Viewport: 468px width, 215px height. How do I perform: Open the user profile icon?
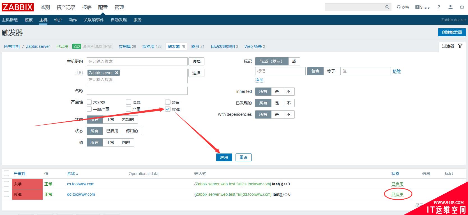click(x=451, y=7)
